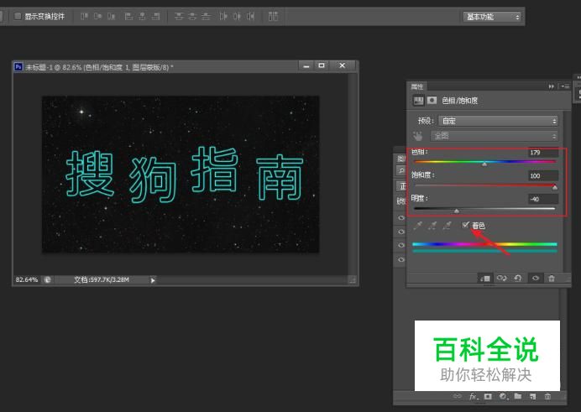Click the distribute right edges icon

coord(251,16)
